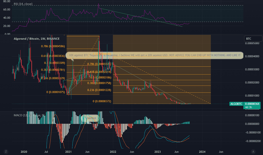The image size is (263, 155).
Task: Click Fib label 0.382 (0.00001758)
Action: pos(99,83)
